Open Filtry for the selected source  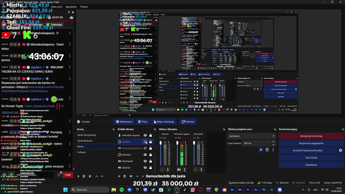143,122
